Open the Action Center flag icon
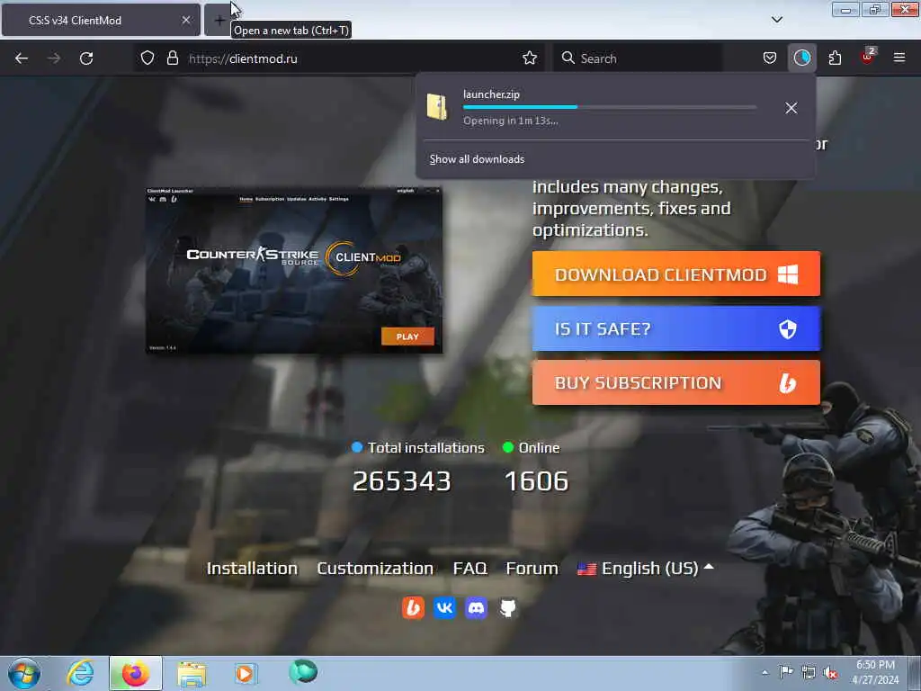The height and width of the screenshot is (691, 921). pos(785,672)
